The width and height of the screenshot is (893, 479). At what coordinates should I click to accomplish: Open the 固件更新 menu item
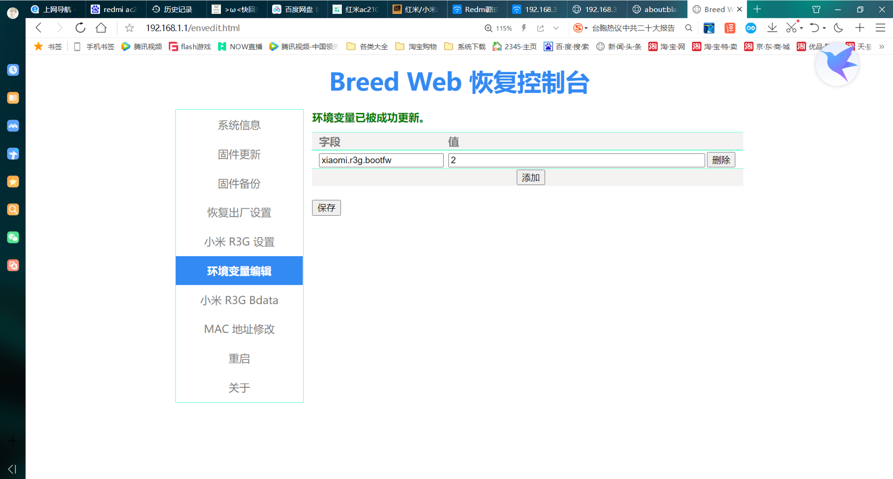click(x=239, y=154)
